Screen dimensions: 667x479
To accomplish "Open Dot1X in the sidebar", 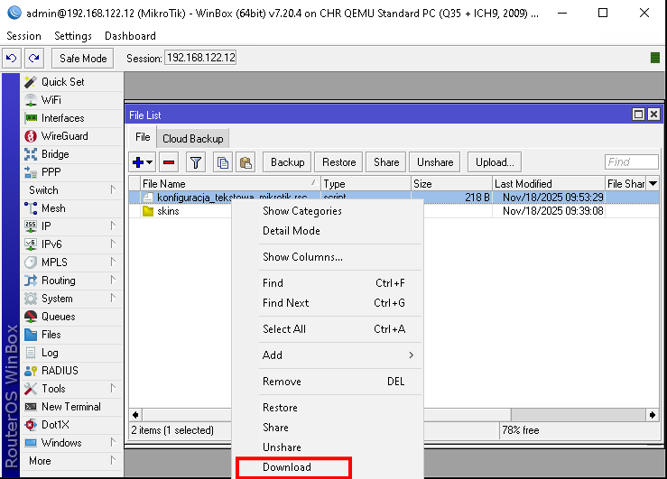I will click(x=71, y=425).
